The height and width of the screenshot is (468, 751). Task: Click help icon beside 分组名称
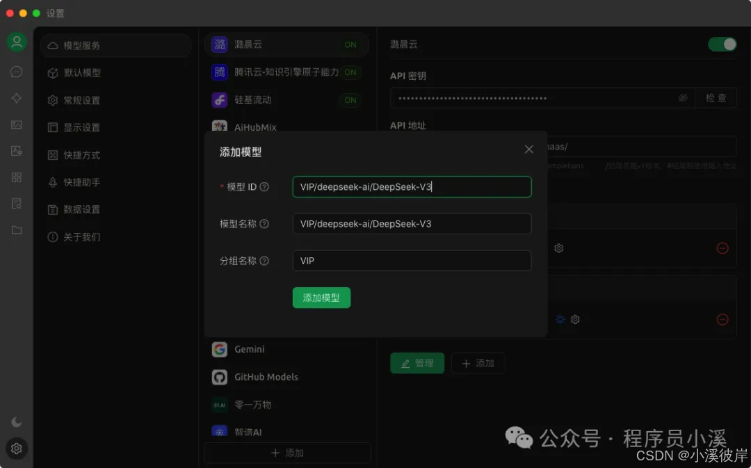coord(264,261)
